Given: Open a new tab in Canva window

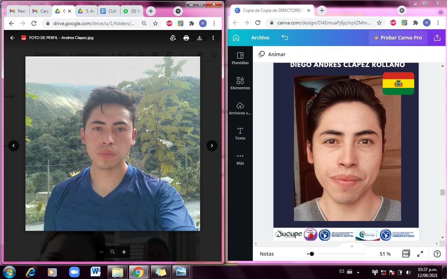Looking at the screenshot, I should click(322, 10).
